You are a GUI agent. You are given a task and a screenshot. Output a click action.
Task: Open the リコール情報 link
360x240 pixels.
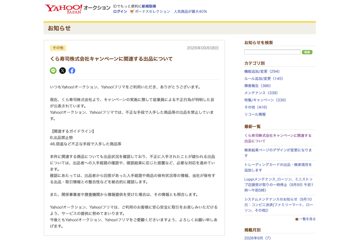[255, 114]
